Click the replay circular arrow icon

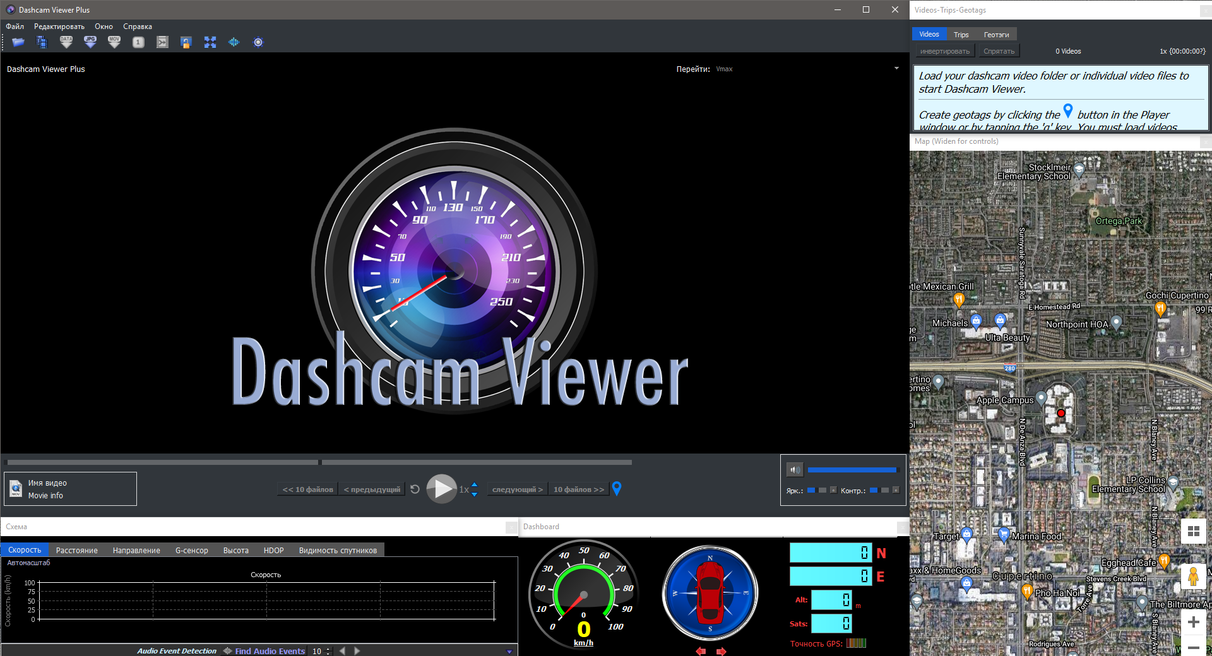[415, 489]
